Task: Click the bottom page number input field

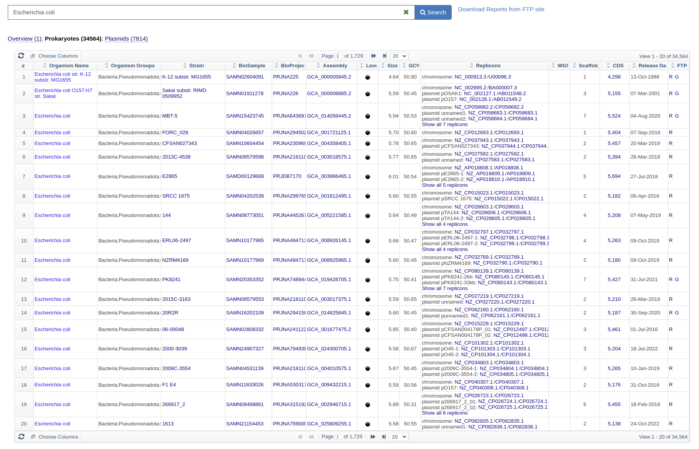Action: tap(338, 437)
